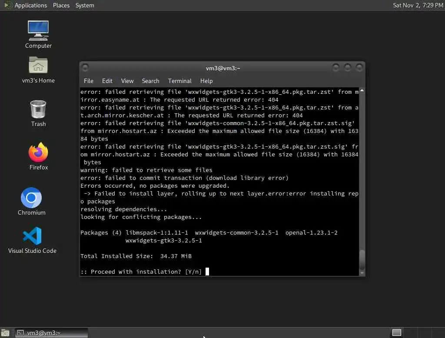Open the System menu in top panel
Viewport: 445px width, 338px height.
click(x=85, y=5)
